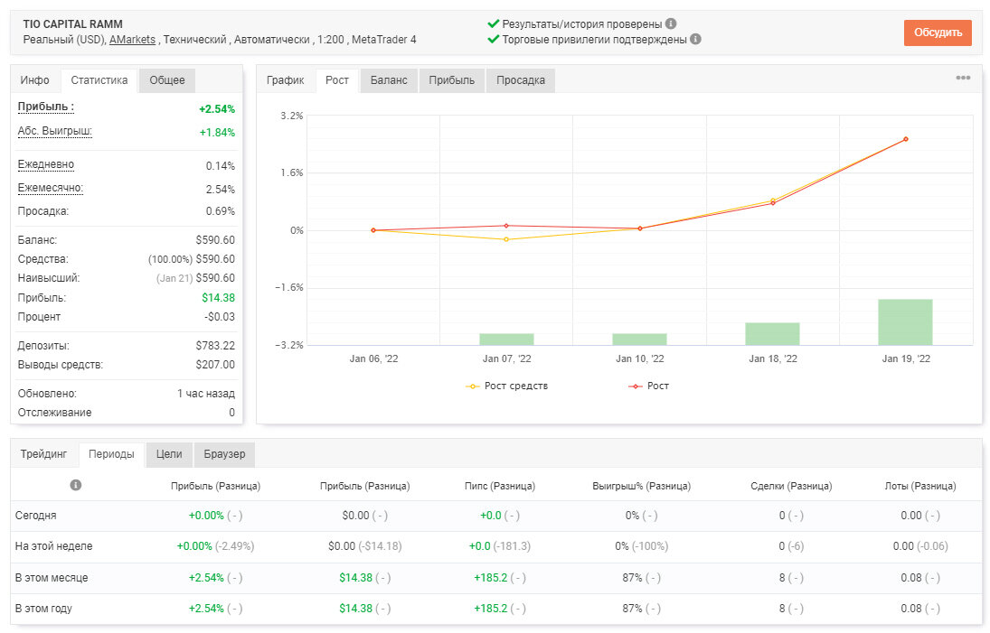Click info icon beside Результаты/история проверены
The image size is (990, 633).
[671, 23]
